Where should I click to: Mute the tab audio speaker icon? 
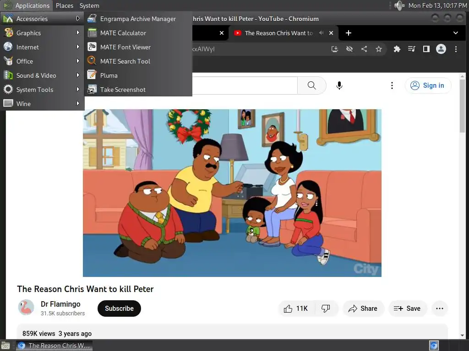click(x=321, y=33)
